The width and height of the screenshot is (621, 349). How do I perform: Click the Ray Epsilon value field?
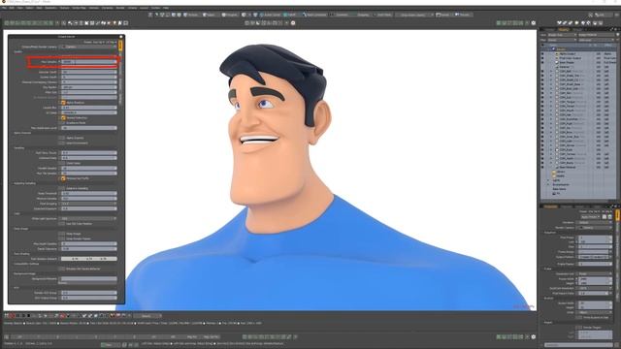point(88,87)
